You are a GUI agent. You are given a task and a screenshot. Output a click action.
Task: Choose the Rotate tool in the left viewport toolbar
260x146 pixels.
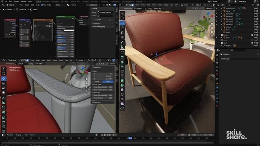(4, 83)
